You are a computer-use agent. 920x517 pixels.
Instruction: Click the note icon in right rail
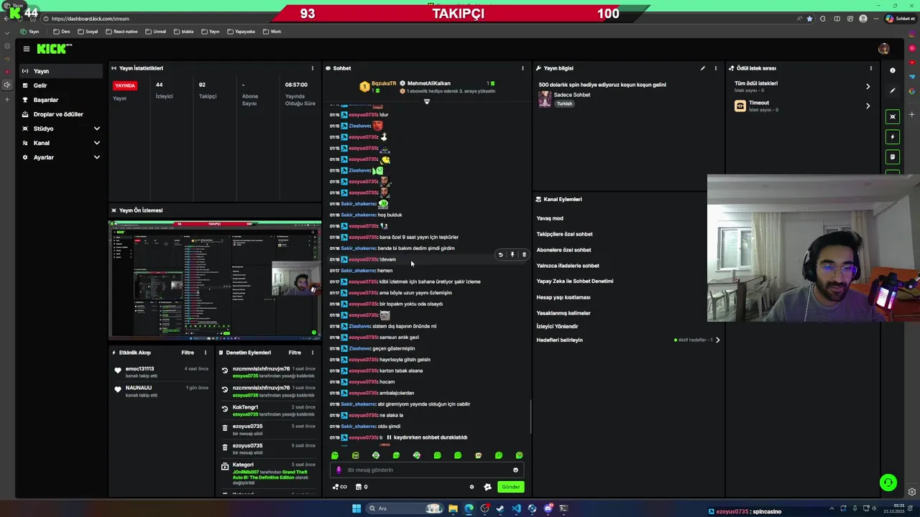(x=893, y=157)
